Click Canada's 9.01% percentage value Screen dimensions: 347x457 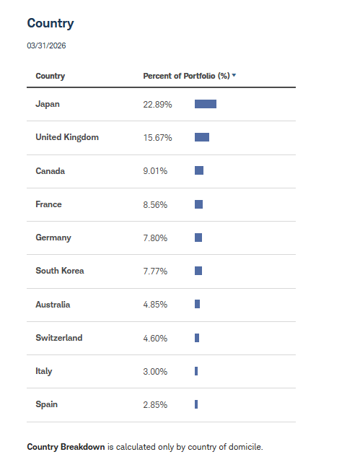155,171
